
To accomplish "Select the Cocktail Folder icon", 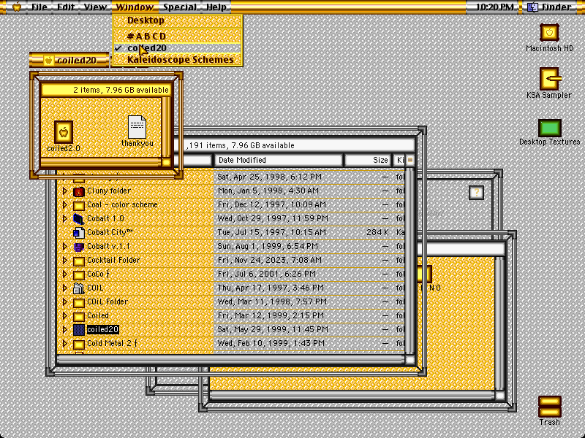I will click(x=79, y=261).
